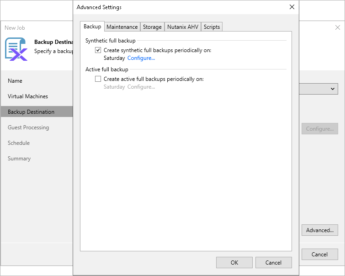Enable Create active full backups periodically

[x=98, y=79]
